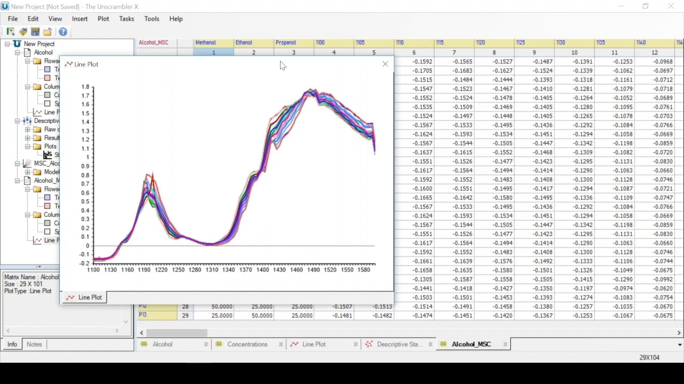Click the data table horizontal scrollbar thumb

[176, 333]
